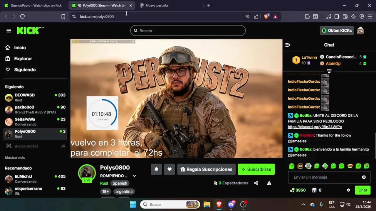The image size is (376, 211).
Task: Open Brave Shields lion icon
Action: pyautogui.click(x=266, y=16)
